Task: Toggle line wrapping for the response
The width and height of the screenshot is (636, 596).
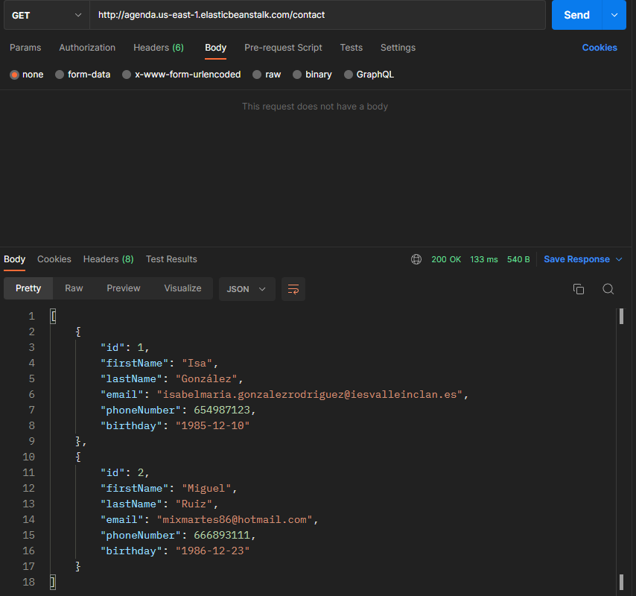Action: pyautogui.click(x=293, y=289)
